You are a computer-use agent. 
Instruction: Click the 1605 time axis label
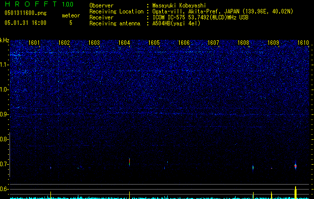154,42
